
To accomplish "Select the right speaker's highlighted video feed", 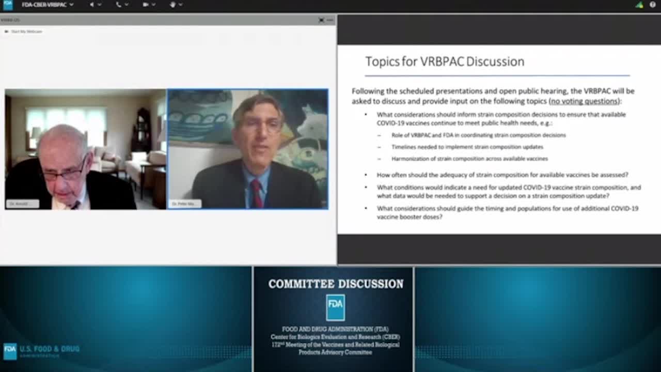I will pos(247,149).
